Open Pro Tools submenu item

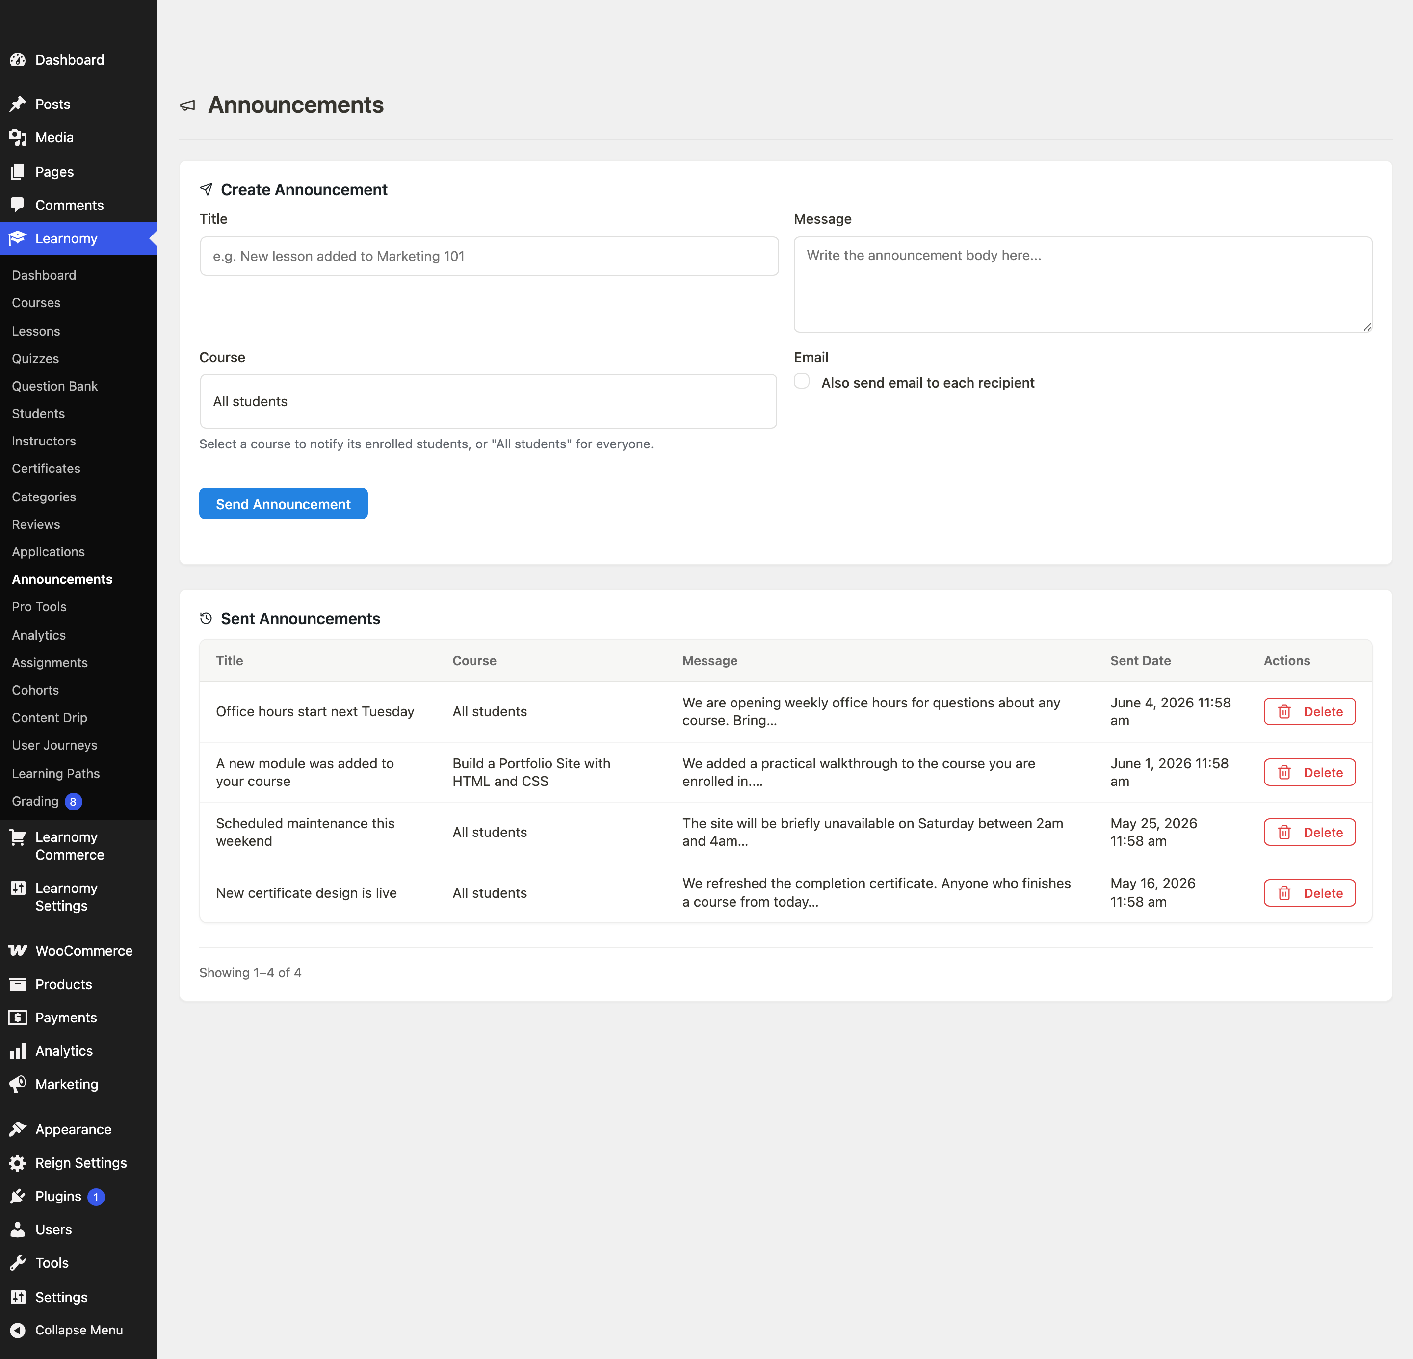(39, 606)
